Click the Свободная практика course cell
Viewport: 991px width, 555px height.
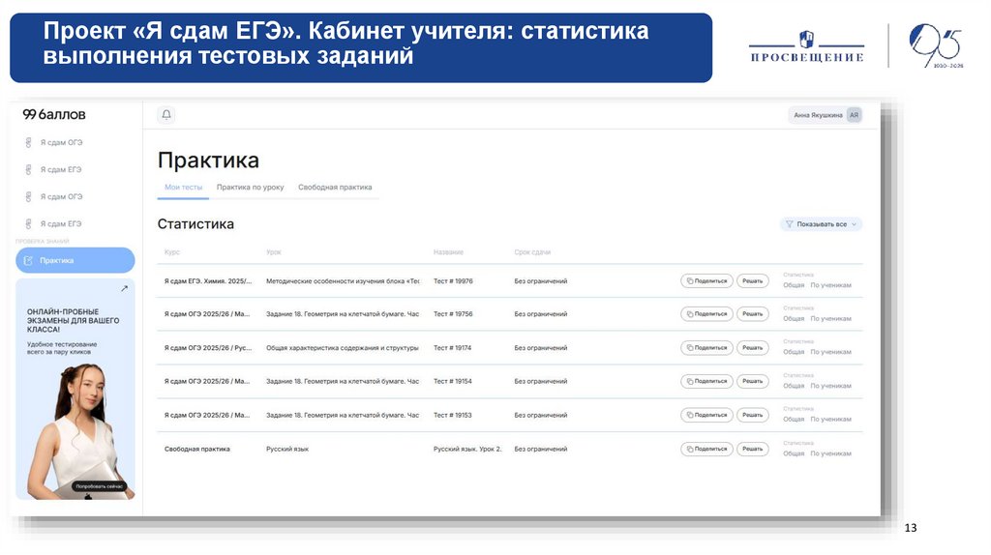(197, 449)
